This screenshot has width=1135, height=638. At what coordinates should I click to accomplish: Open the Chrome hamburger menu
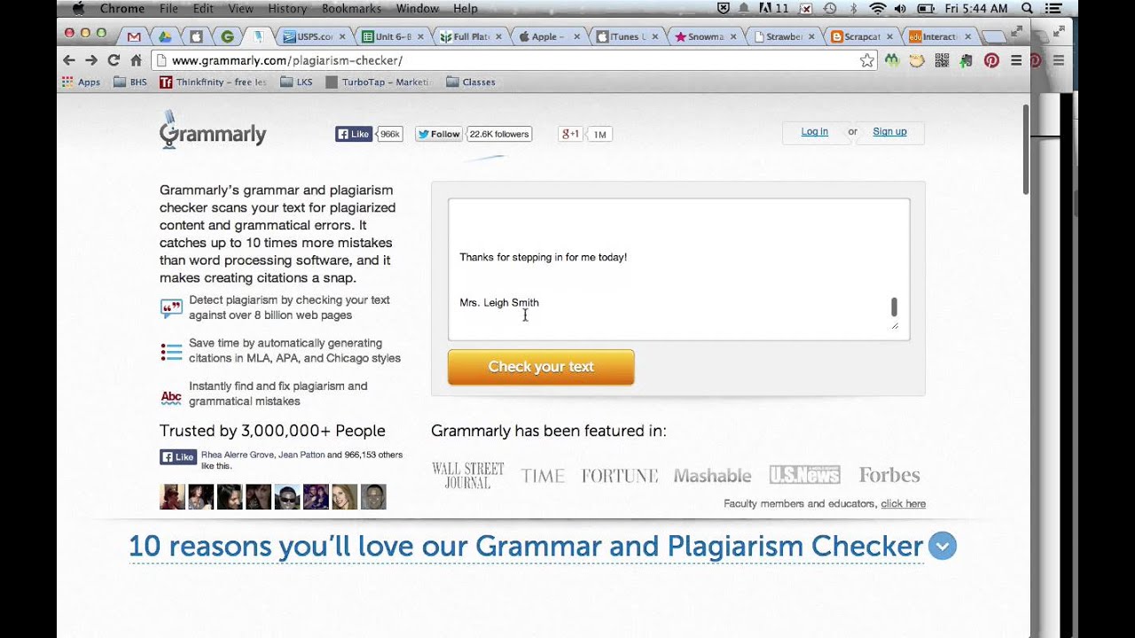pos(1016,60)
